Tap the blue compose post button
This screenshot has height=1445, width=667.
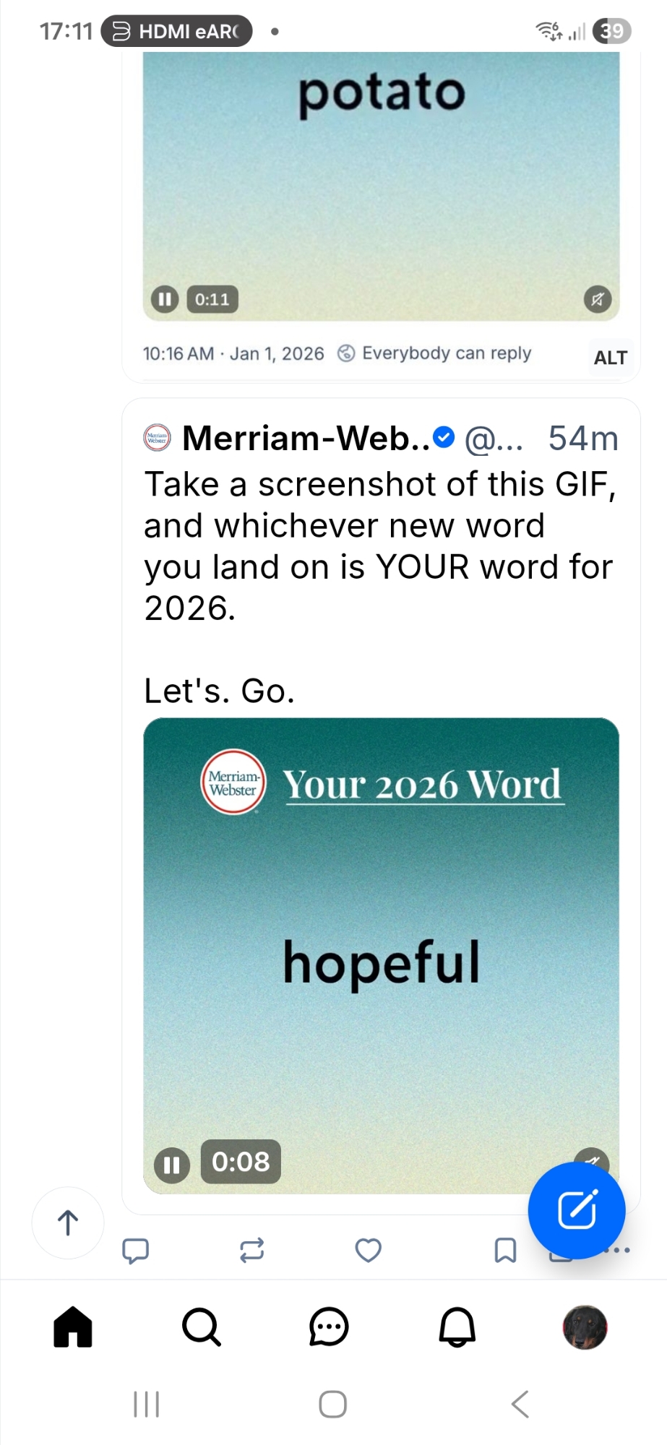tap(576, 1210)
